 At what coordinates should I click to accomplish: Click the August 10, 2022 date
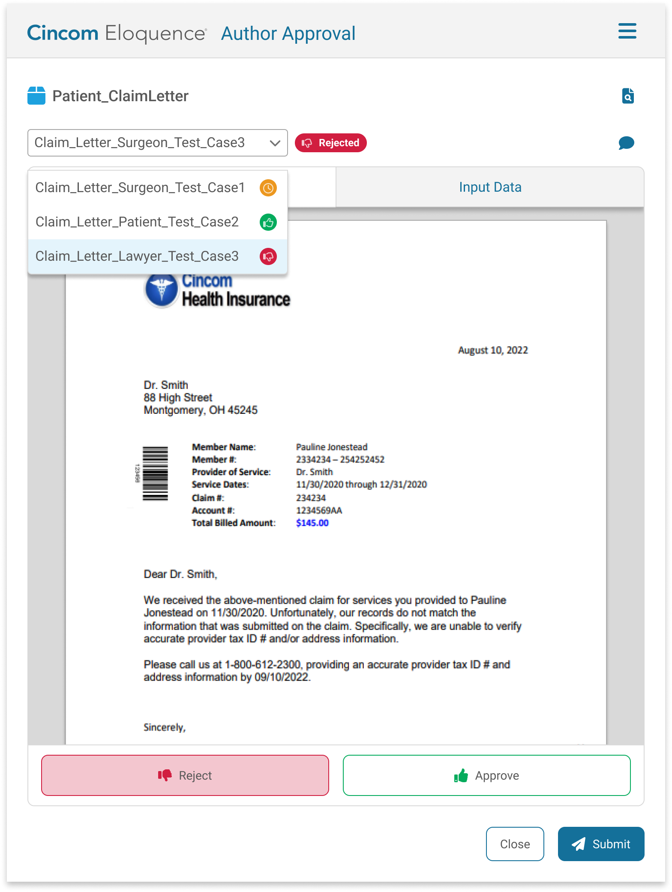[493, 350]
